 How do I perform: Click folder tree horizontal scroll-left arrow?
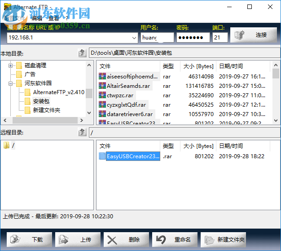click(x=5, y=121)
